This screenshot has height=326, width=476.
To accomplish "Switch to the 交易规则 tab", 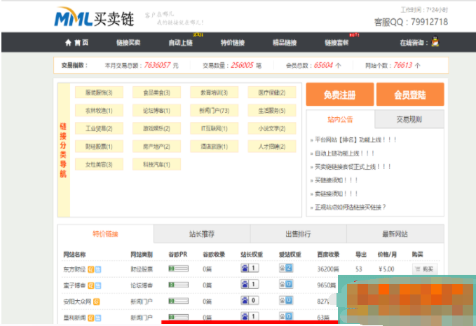I will click(x=409, y=118).
